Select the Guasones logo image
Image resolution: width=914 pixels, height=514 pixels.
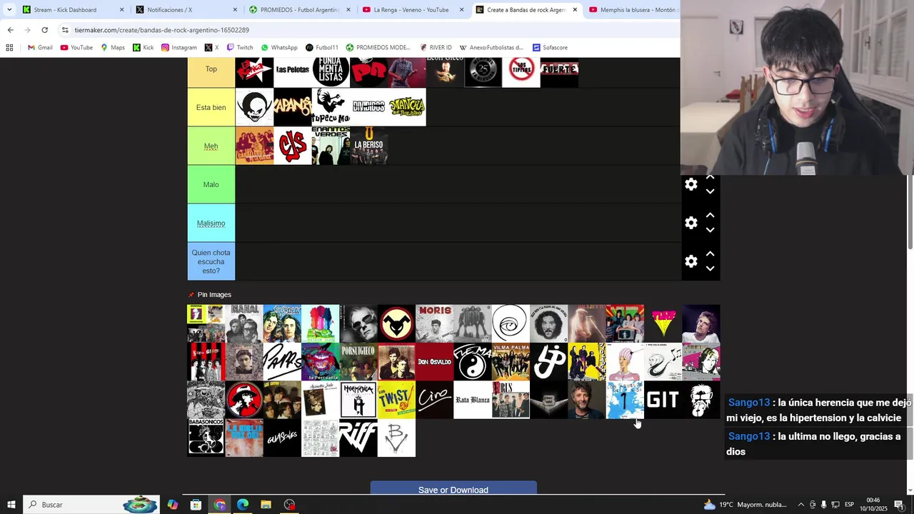pos(282,438)
